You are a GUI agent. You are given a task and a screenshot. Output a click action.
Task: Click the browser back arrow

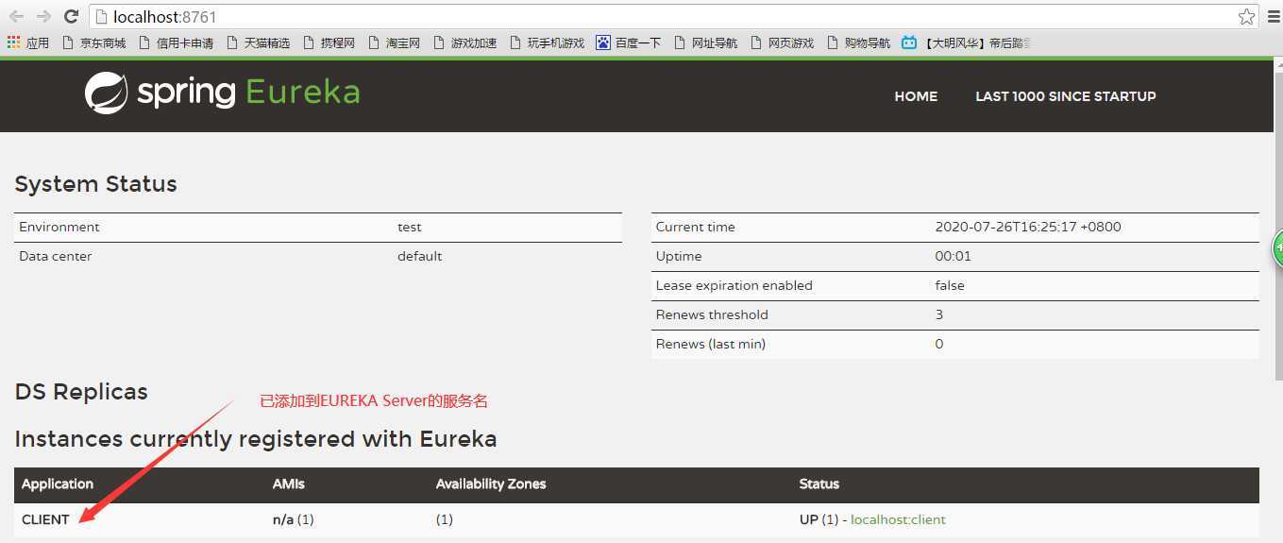(16, 16)
